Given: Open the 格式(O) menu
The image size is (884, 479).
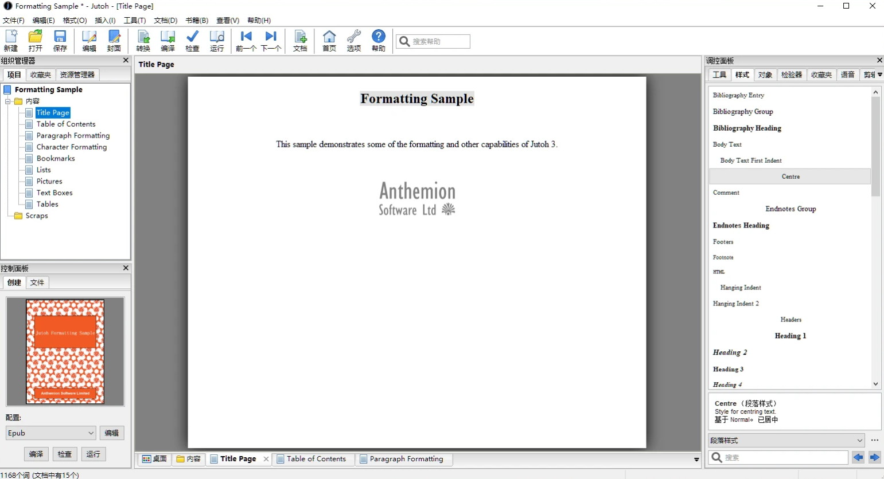Looking at the screenshot, I should [75, 20].
